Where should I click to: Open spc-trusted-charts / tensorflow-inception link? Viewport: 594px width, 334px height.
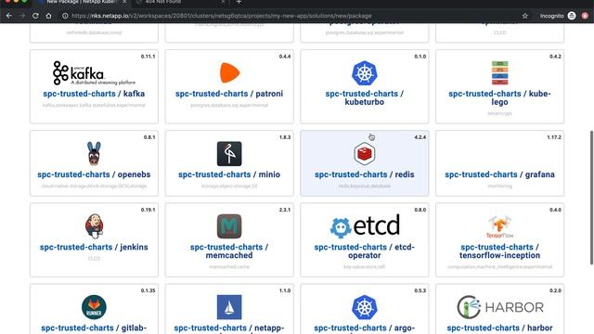click(499, 251)
